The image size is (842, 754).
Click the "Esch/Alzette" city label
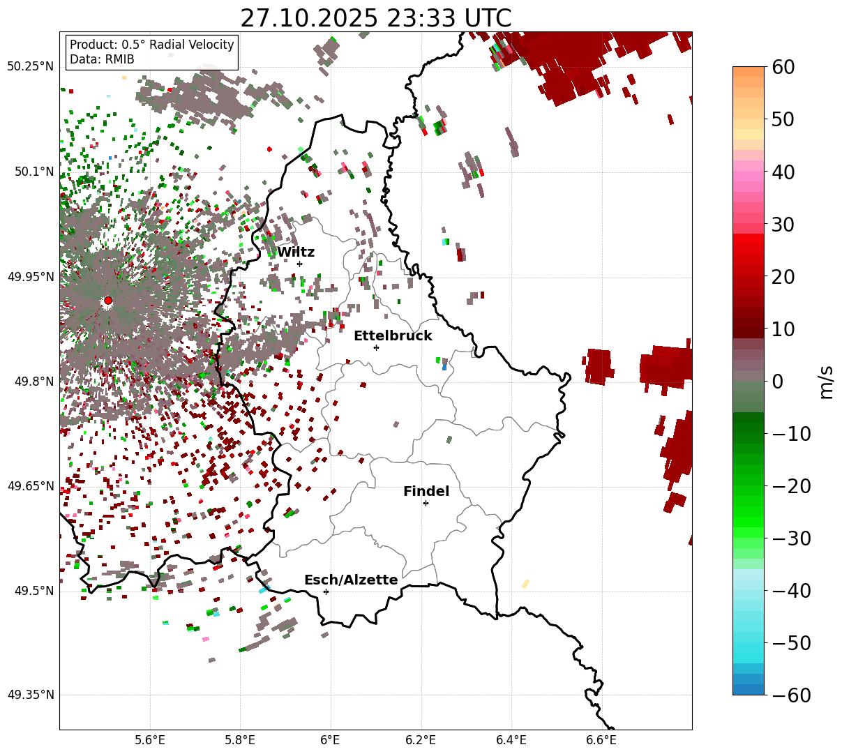click(x=351, y=580)
